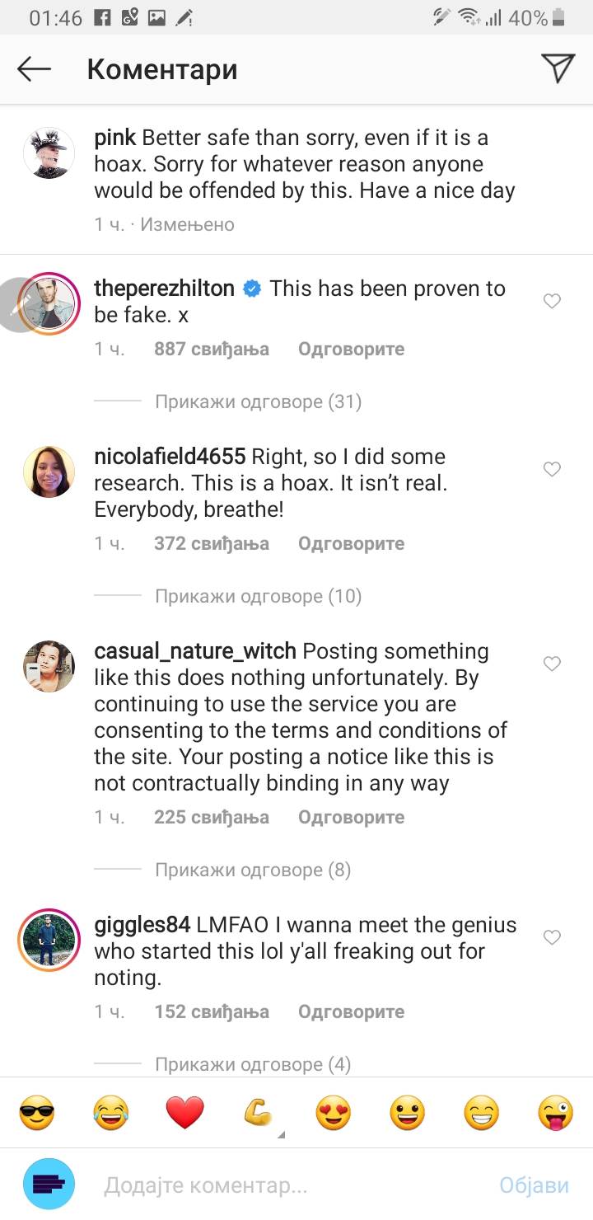Expand the 31 replies under theperezhilton
The height and width of the screenshot is (1220, 593).
click(x=258, y=401)
